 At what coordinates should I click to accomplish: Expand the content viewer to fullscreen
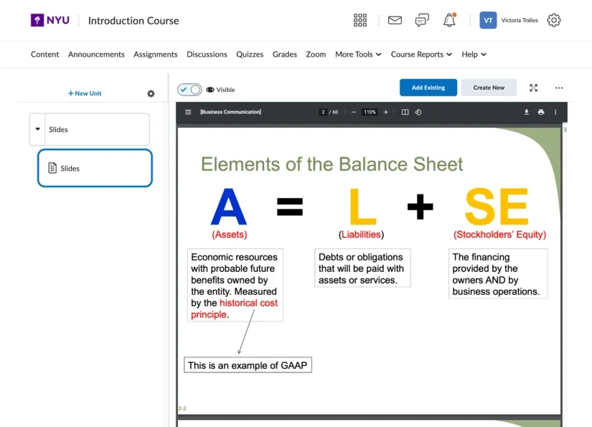click(533, 87)
